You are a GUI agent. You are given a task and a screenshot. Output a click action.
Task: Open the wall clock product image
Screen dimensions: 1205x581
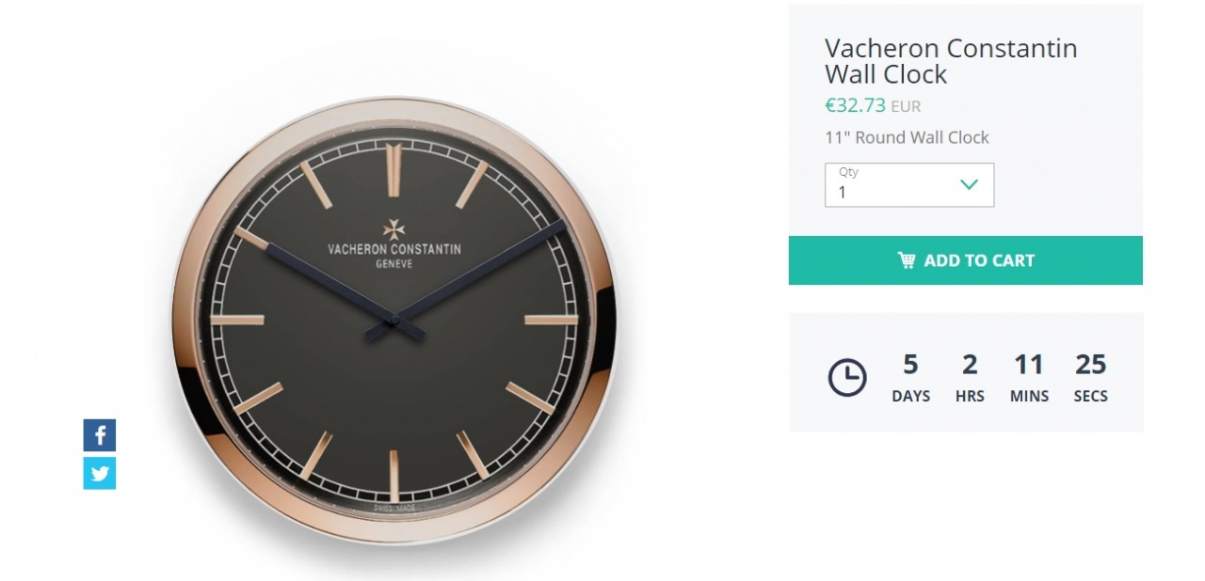click(x=394, y=321)
